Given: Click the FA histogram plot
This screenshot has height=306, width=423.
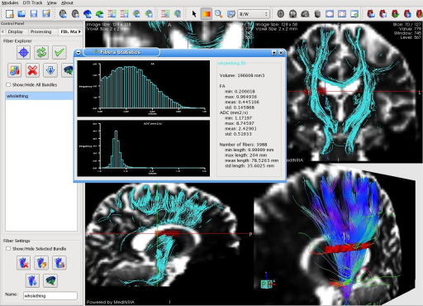Looking at the screenshot, I should coord(144,88).
